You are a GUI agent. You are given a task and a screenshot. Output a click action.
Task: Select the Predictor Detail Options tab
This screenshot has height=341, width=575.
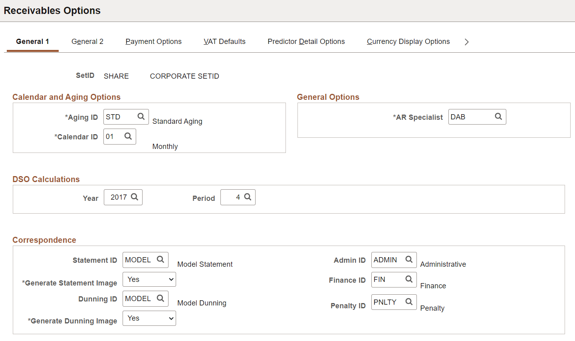click(x=306, y=42)
